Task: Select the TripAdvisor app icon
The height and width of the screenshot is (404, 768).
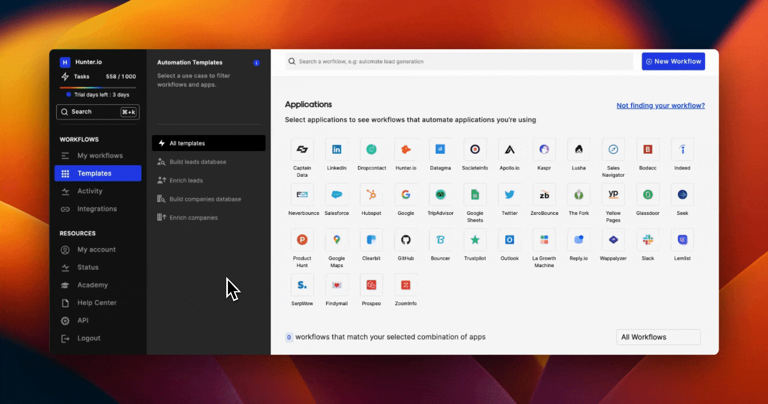Action: click(441, 195)
